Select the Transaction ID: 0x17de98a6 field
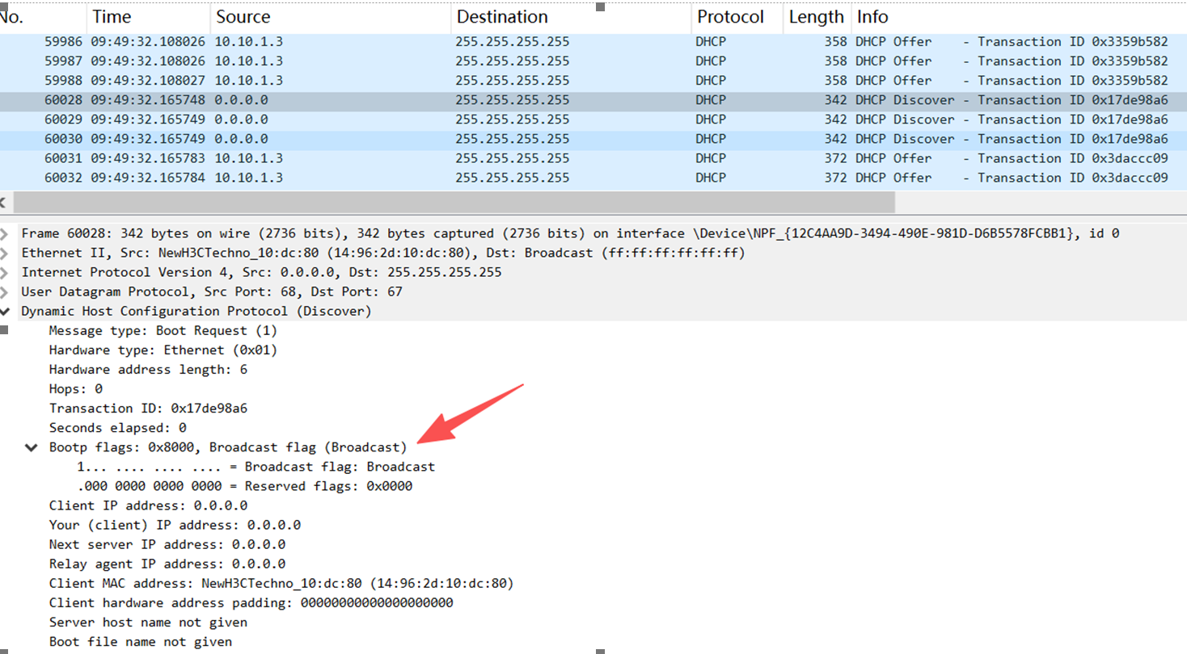The height and width of the screenshot is (654, 1187). [148, 409]
